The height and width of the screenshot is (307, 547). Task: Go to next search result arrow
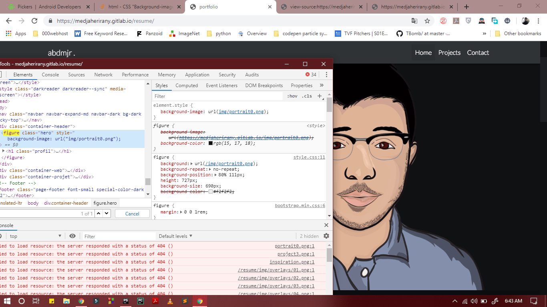(x=107, y=213)
